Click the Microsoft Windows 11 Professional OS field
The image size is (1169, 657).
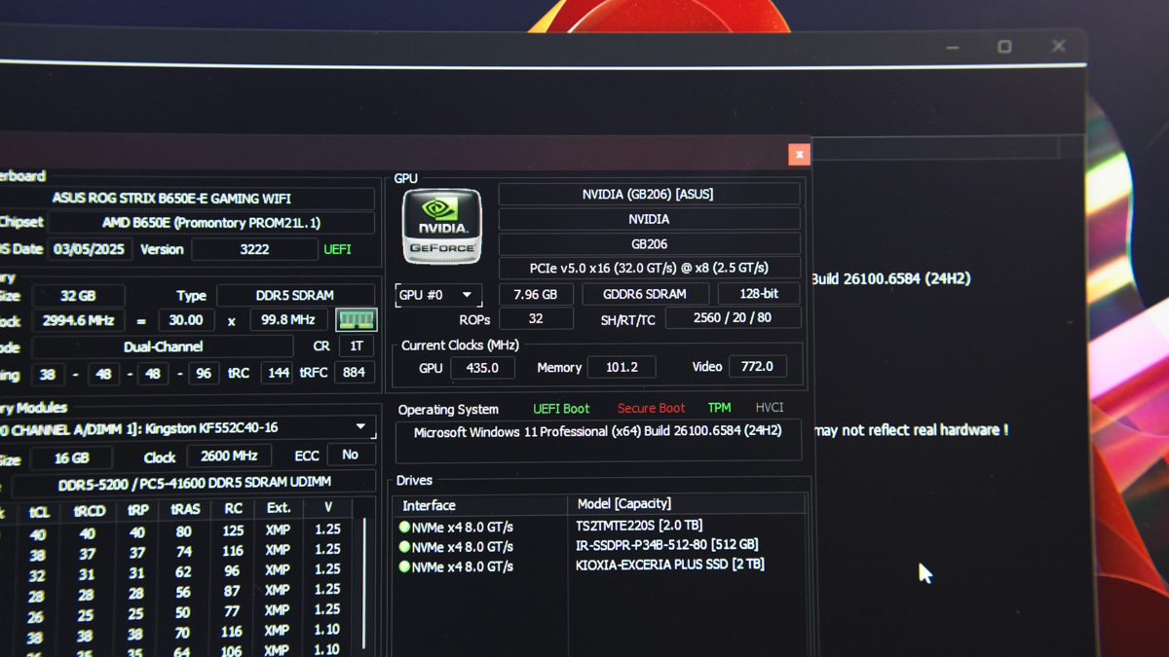pyautogui.click(x=598, y=441)
